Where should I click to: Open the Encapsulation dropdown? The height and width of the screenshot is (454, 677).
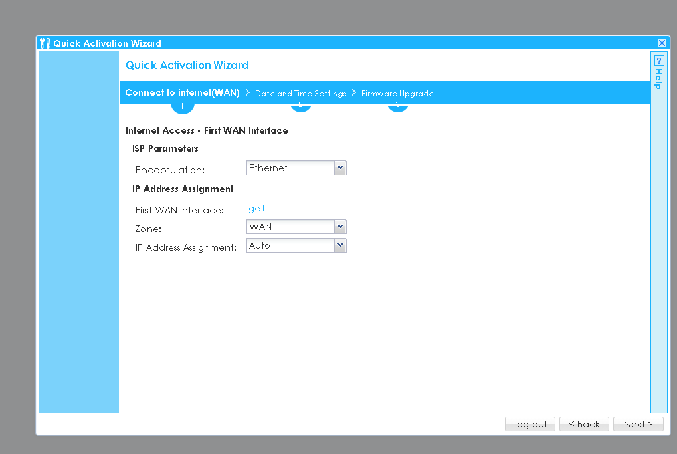(341, 168)
